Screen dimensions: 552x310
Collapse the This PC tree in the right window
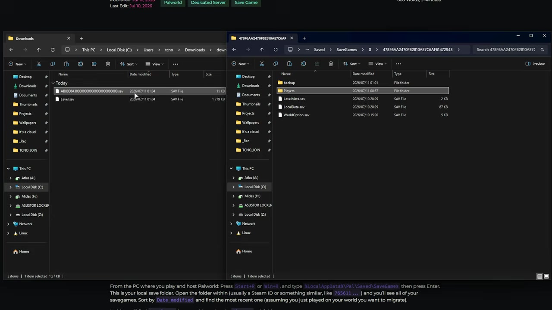pyautogui.click(x=231, y=168)
